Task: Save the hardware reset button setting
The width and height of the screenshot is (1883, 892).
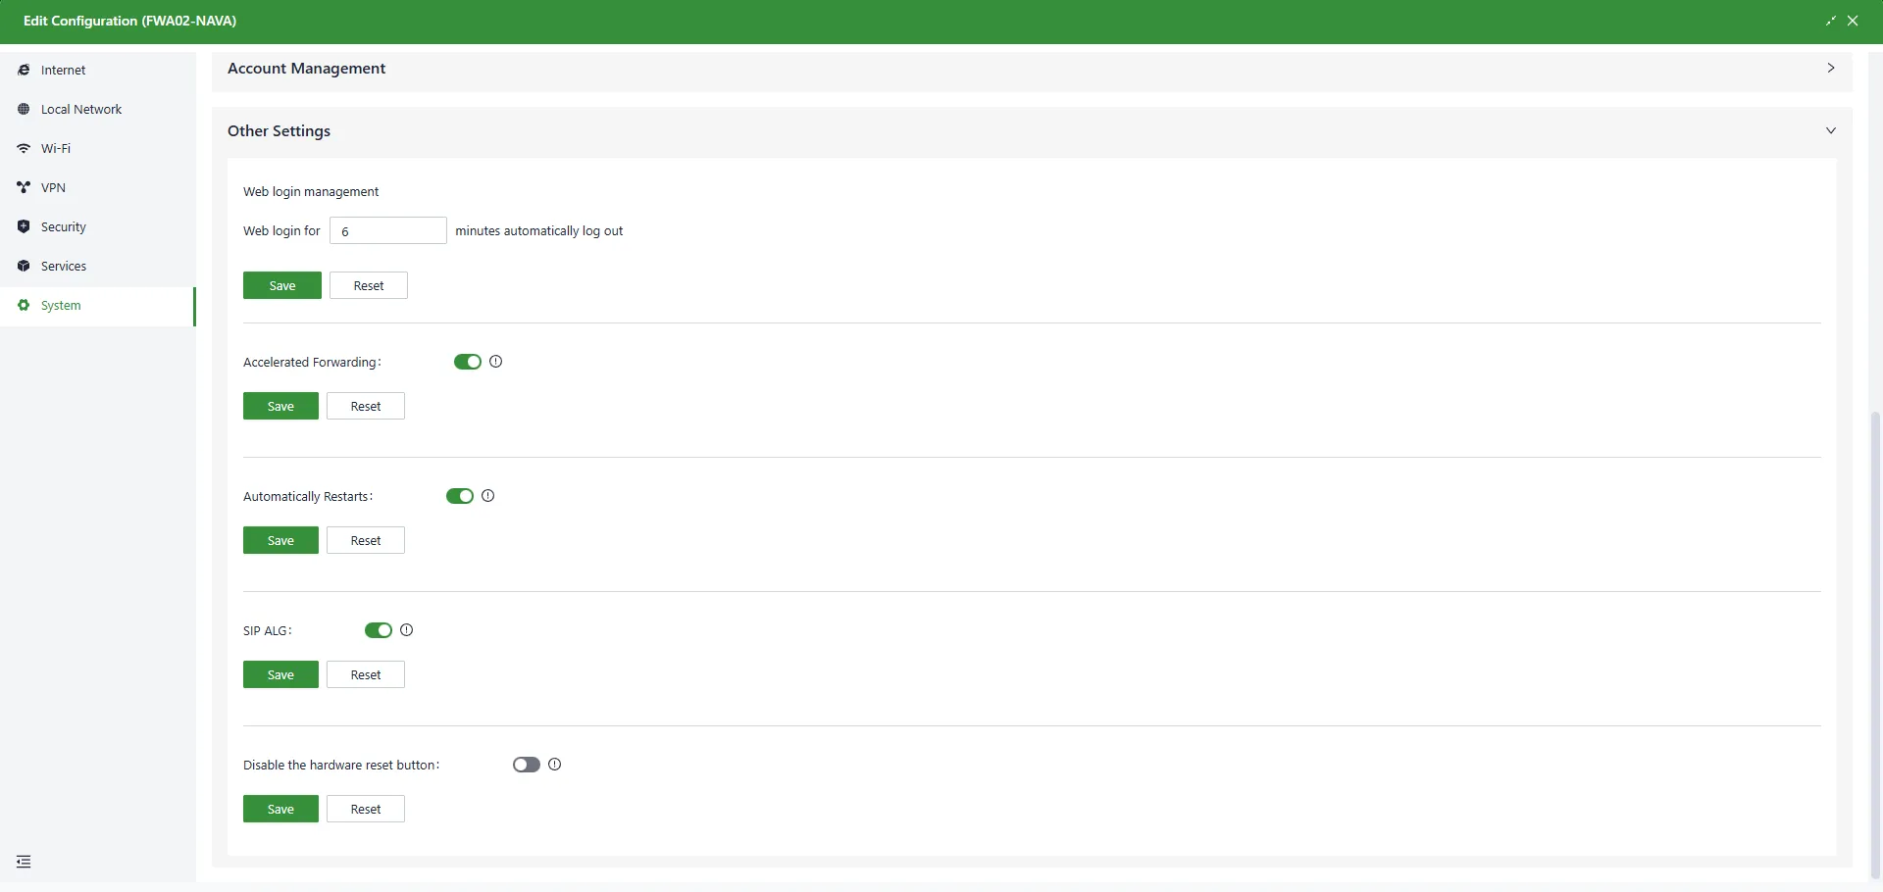Action: [280, 809]
